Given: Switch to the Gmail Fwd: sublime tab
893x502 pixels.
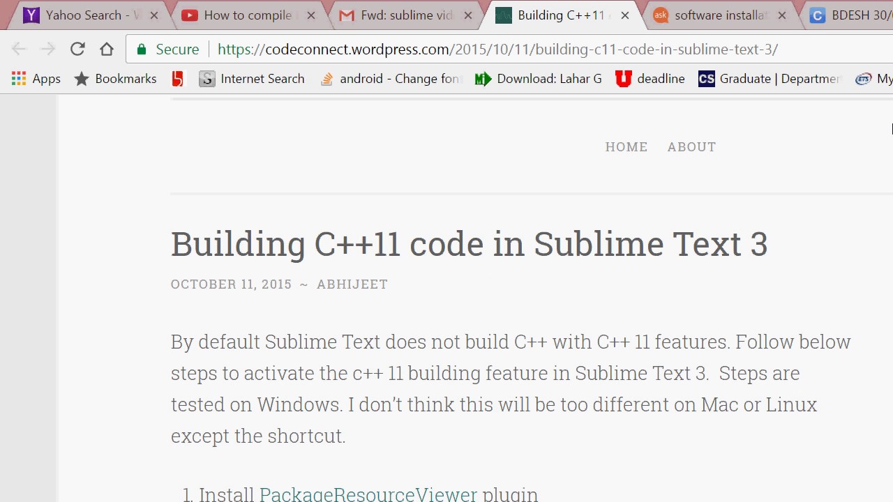Looking at the screenshot, I should tap(405, 15).
